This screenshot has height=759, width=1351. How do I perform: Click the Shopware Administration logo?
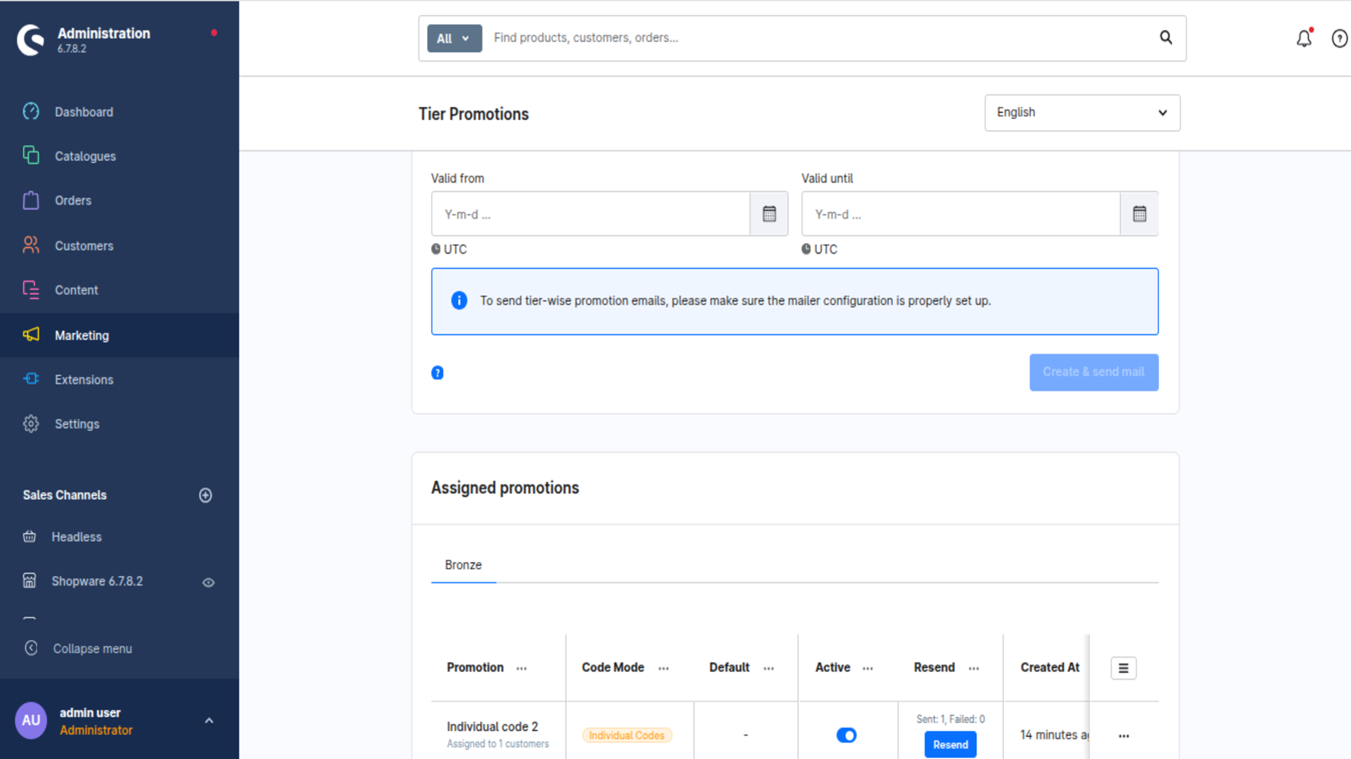tap(30, 40)
